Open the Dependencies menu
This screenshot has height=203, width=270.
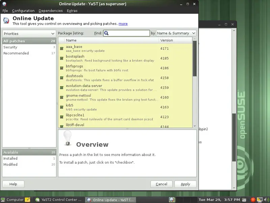[x=51, y=11]
